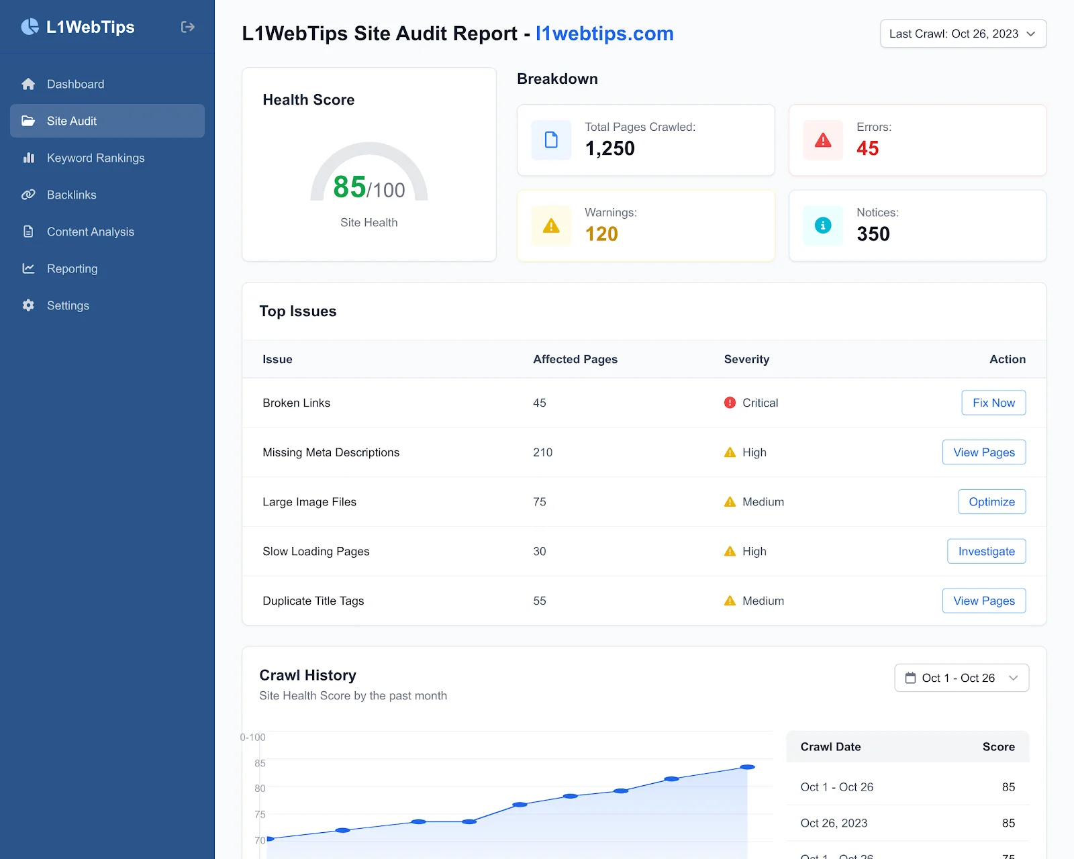Click the red Critical severity icon
1074x859 pixels.
point(730,403)
